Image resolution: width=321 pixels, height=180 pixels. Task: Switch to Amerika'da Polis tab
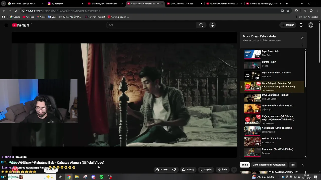(x=264, y=4)
